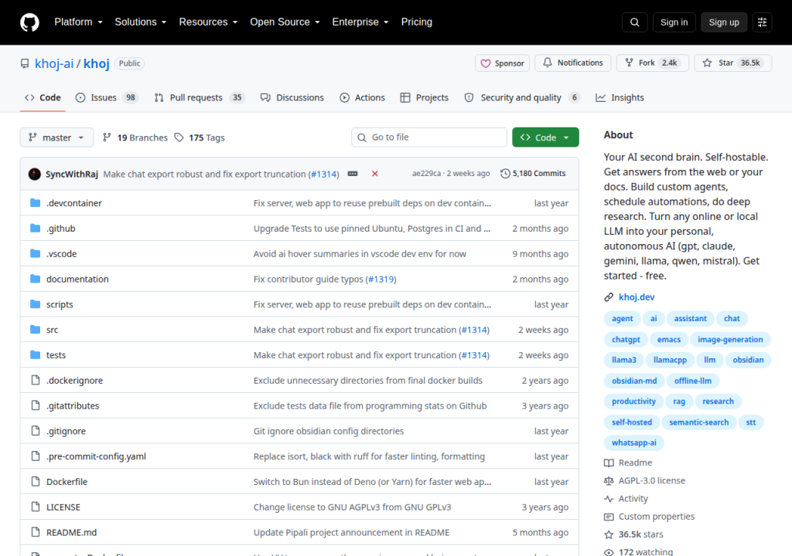Open the Resources dropdown menu
The width and height of the screenshot is (792, 556).
click(x=208, y=22)
